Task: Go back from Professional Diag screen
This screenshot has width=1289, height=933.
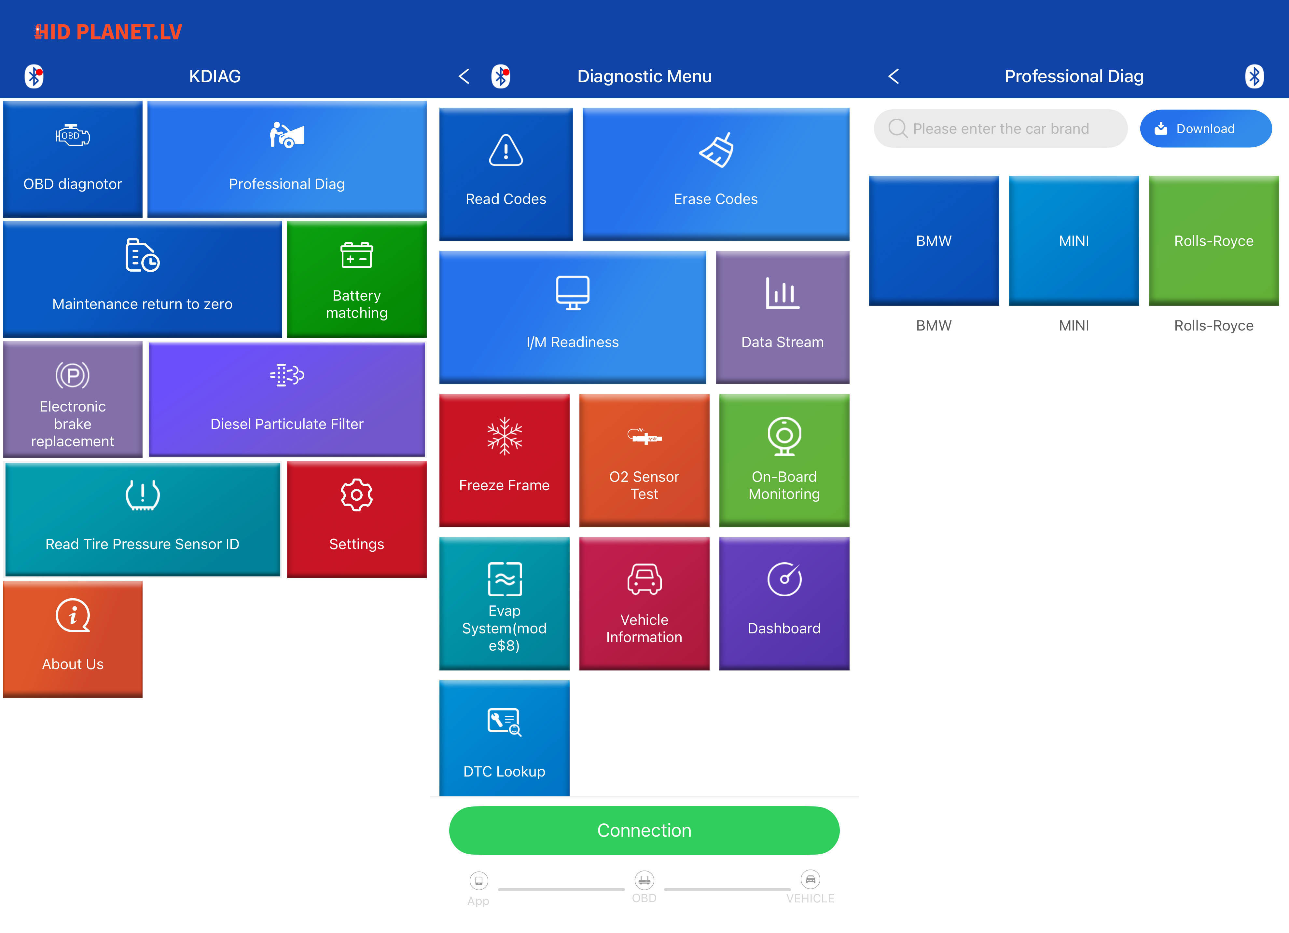Action: click(x=894, y=76)
